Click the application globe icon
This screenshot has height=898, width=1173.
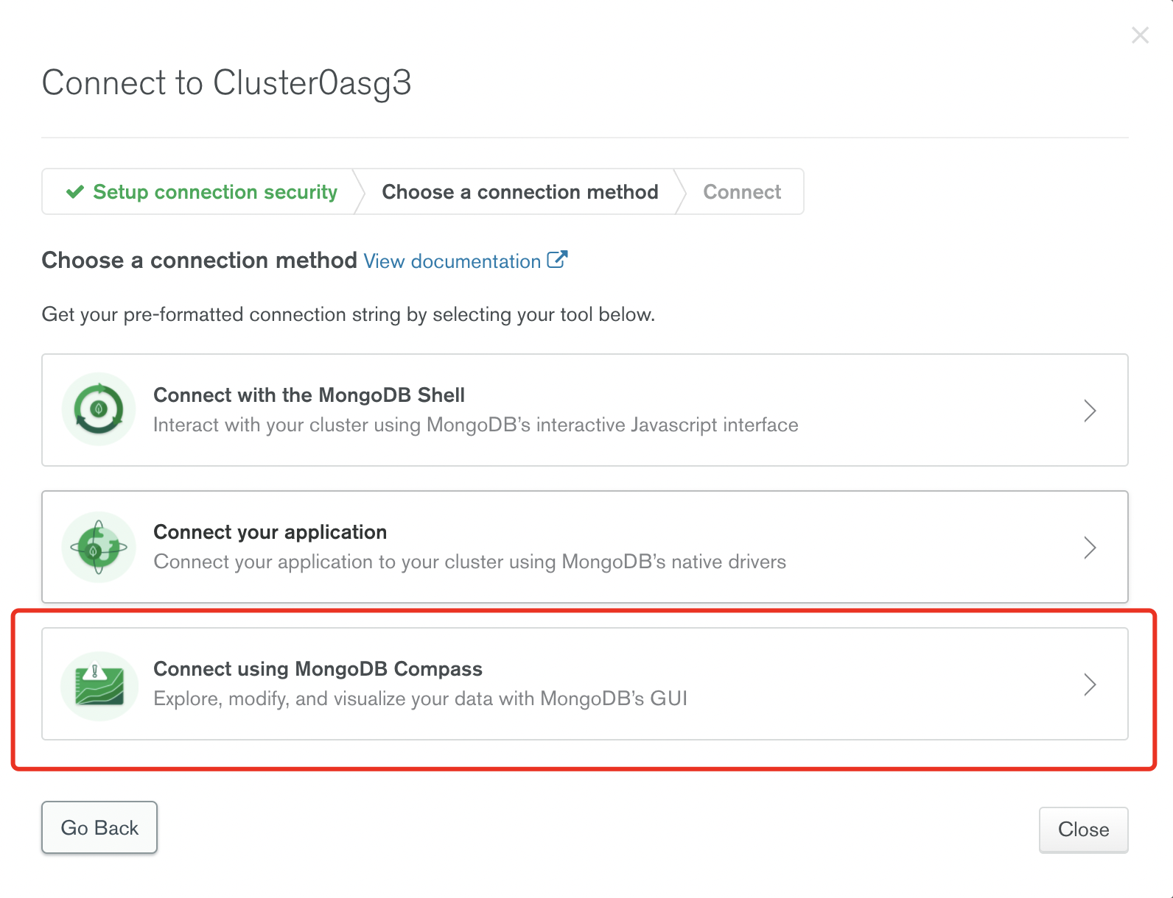99,547
